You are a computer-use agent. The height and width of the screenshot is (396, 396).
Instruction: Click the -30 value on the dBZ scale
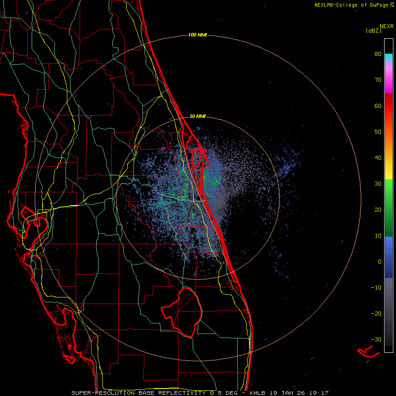tap(376, 340)
